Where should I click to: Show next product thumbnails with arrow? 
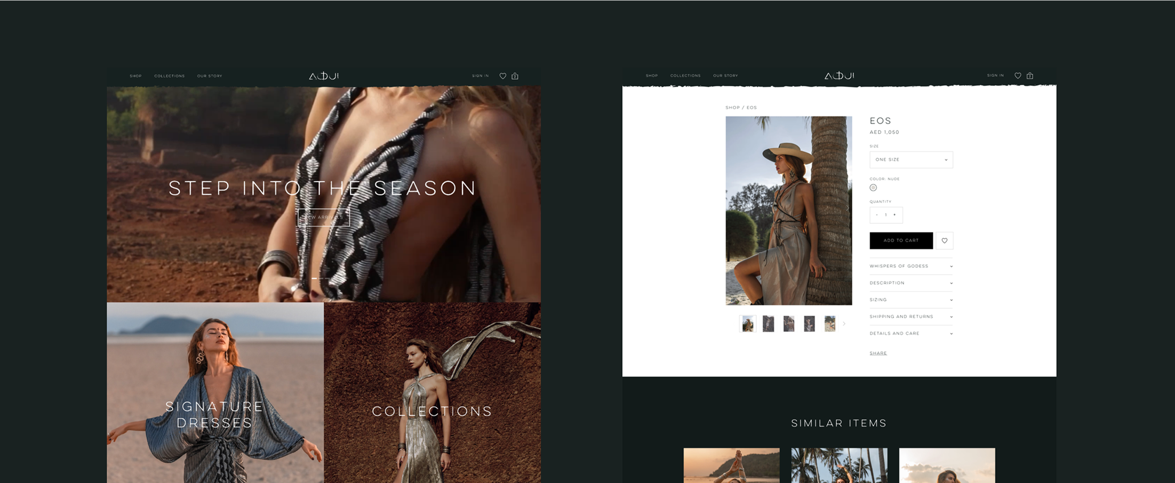click(844, 324)
